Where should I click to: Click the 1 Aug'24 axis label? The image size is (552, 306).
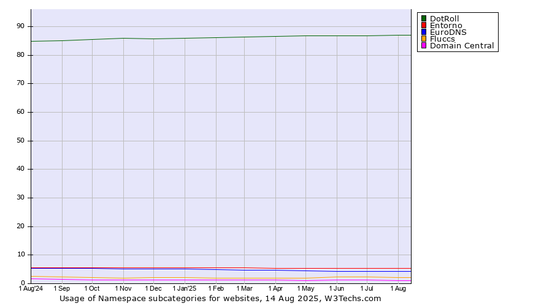[31, 288]
